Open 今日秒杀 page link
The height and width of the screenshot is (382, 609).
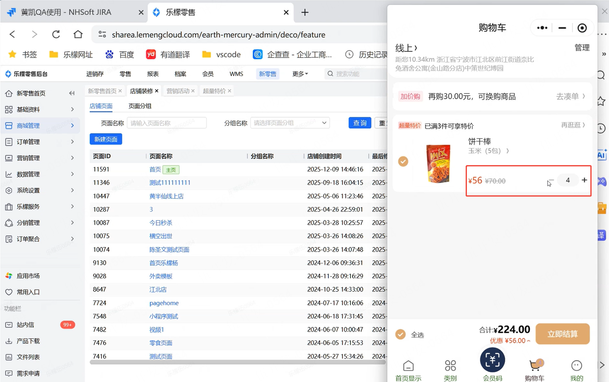click(x=161, y=223)
